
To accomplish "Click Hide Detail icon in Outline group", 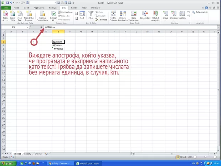I will click(x=189, y=16).
